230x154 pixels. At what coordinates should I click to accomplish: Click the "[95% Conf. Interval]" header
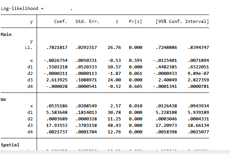tap(182, 21)
